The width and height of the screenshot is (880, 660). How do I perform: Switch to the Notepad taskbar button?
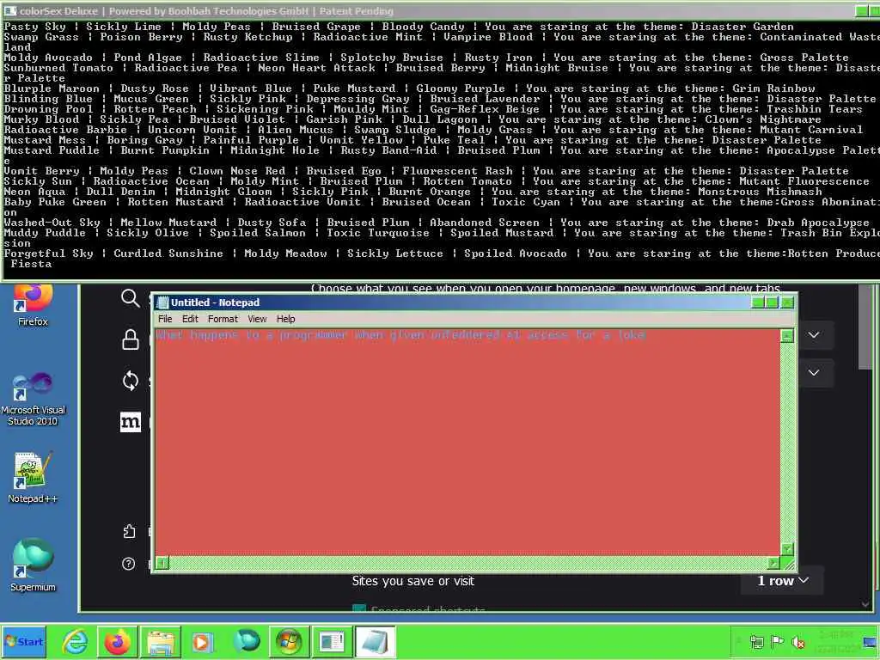tap(375, 642)
